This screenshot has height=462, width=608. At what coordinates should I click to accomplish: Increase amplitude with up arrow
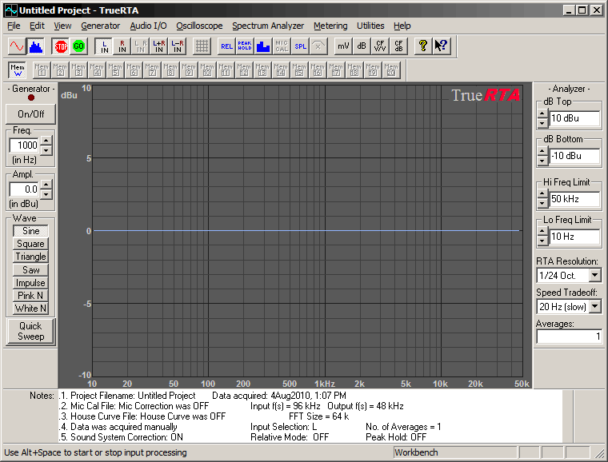pyautogui.click(x=46, y=185)
